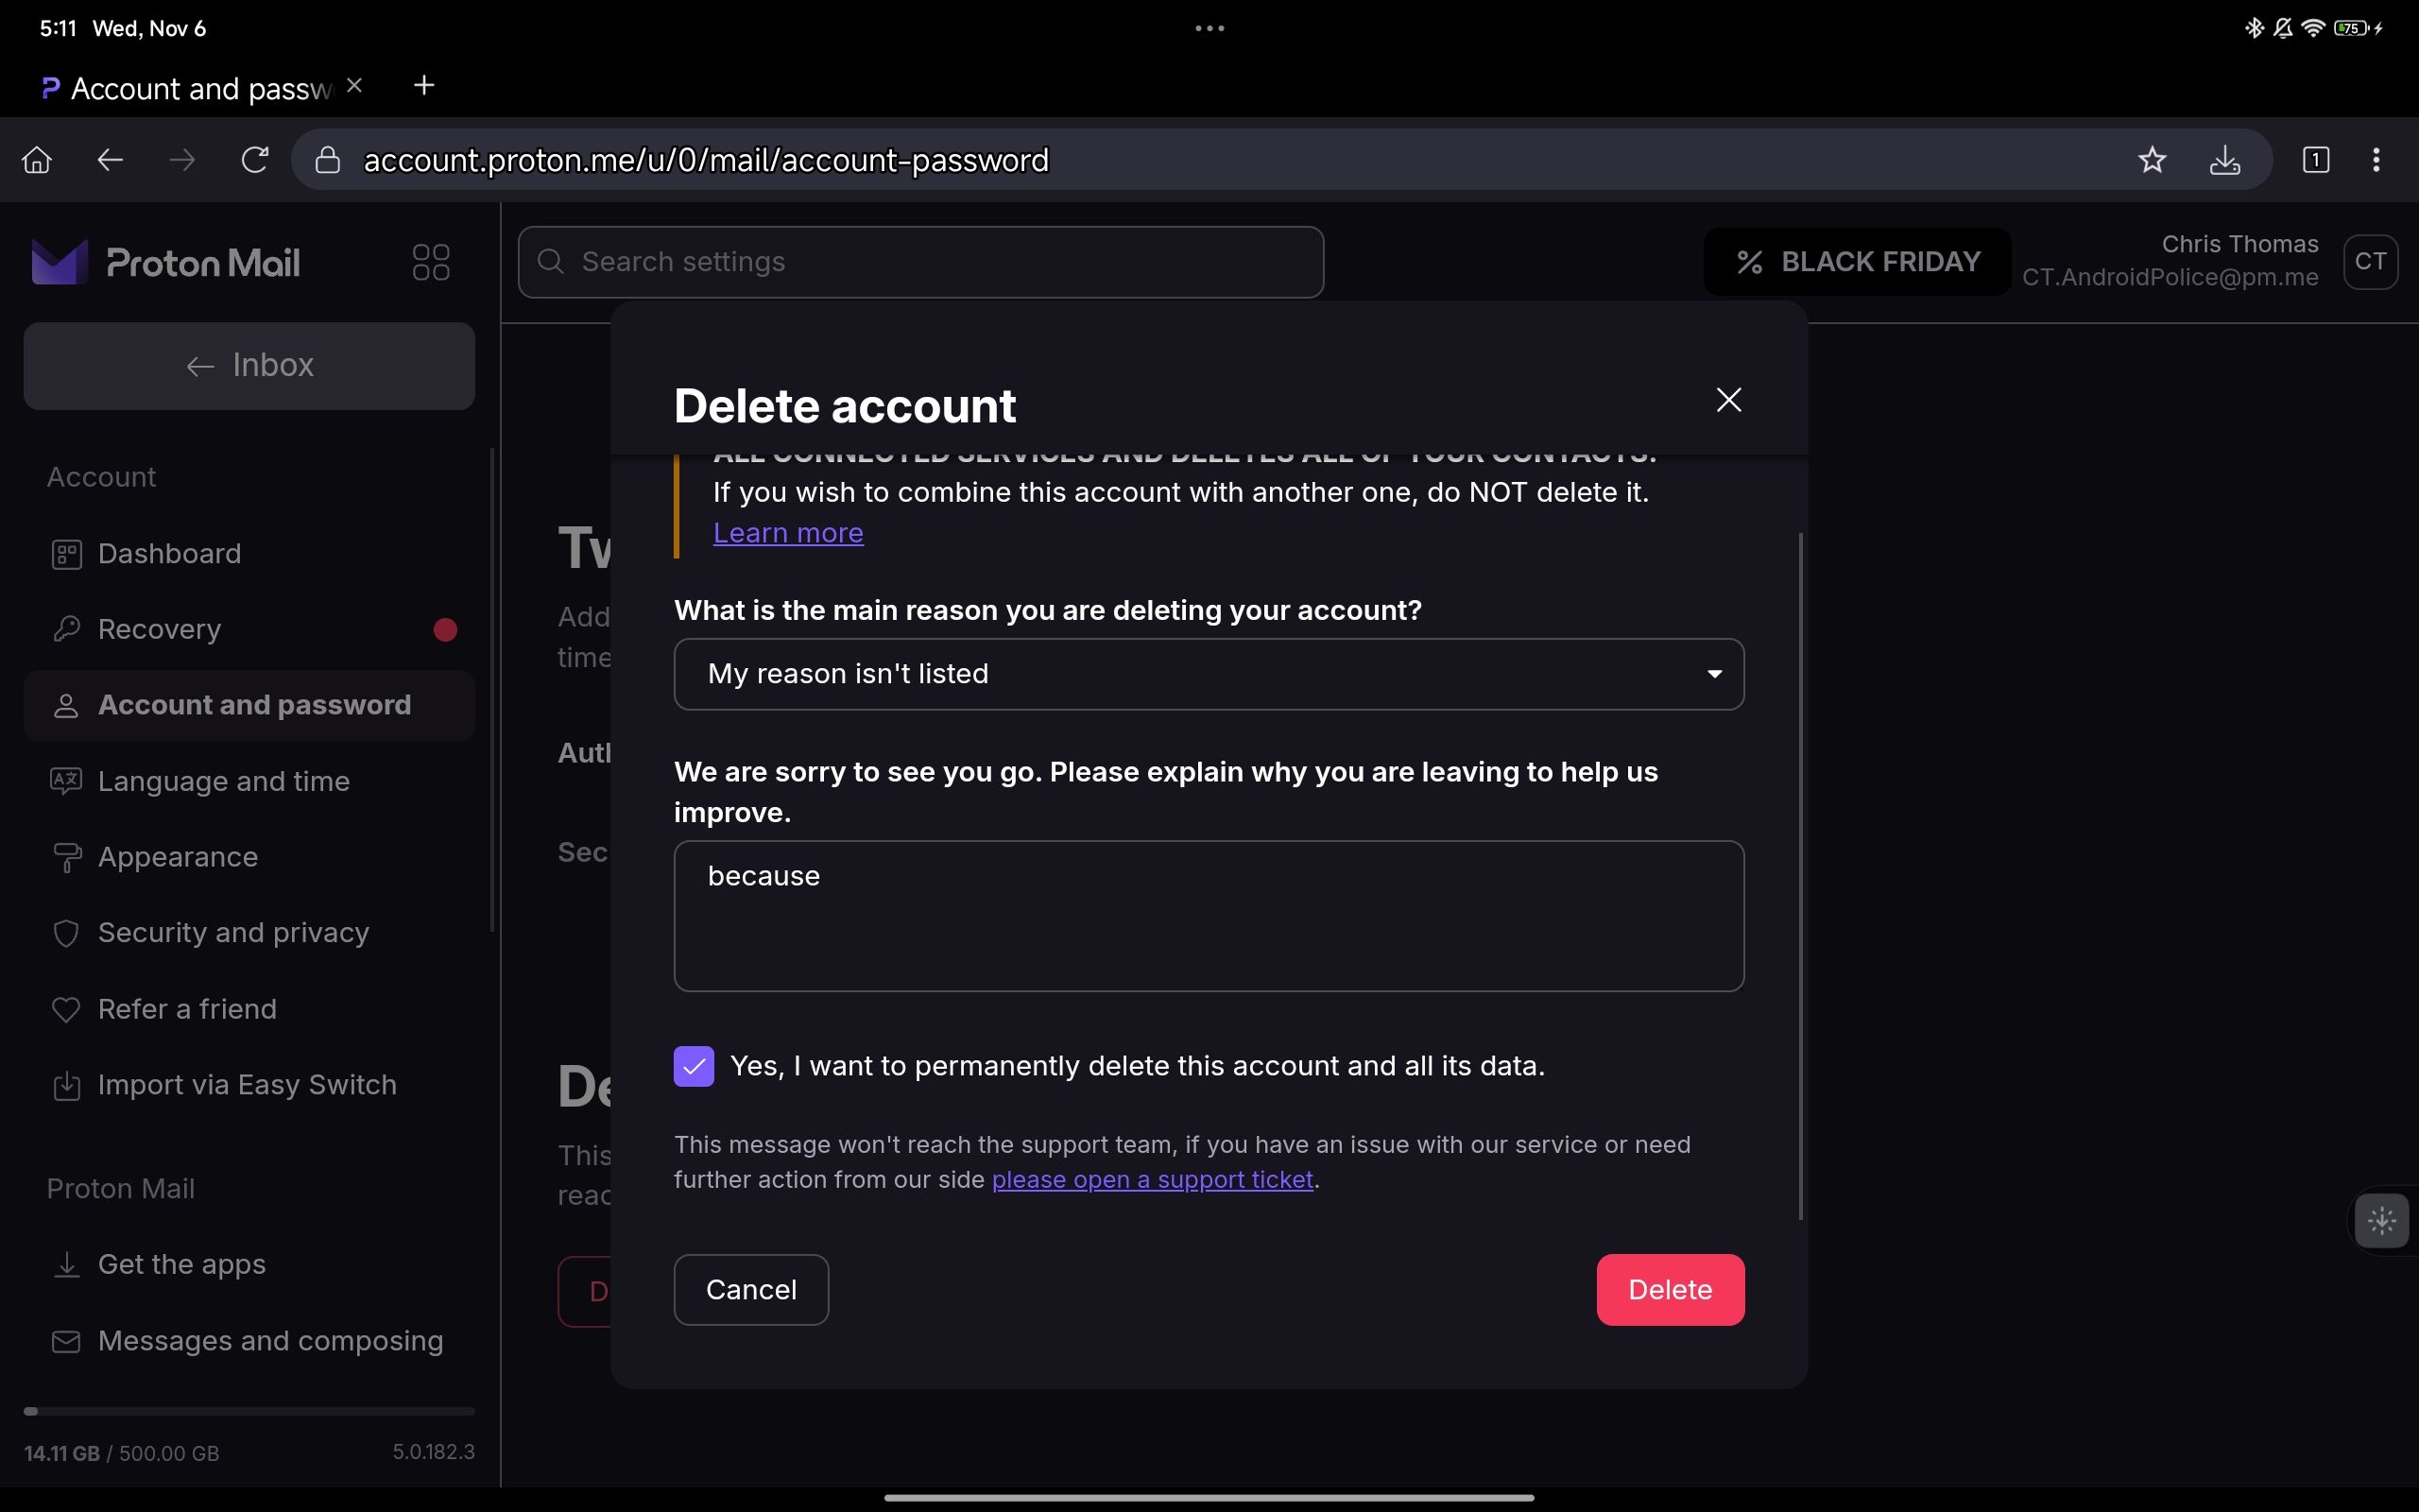Image resolution: width=2419 pixels, height=1512 pixels.
Task: Click Cancel to dismiss dialog
Action: 750,1289
